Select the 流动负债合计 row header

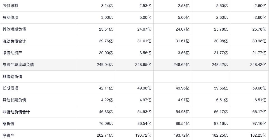(x=15, y=41)
